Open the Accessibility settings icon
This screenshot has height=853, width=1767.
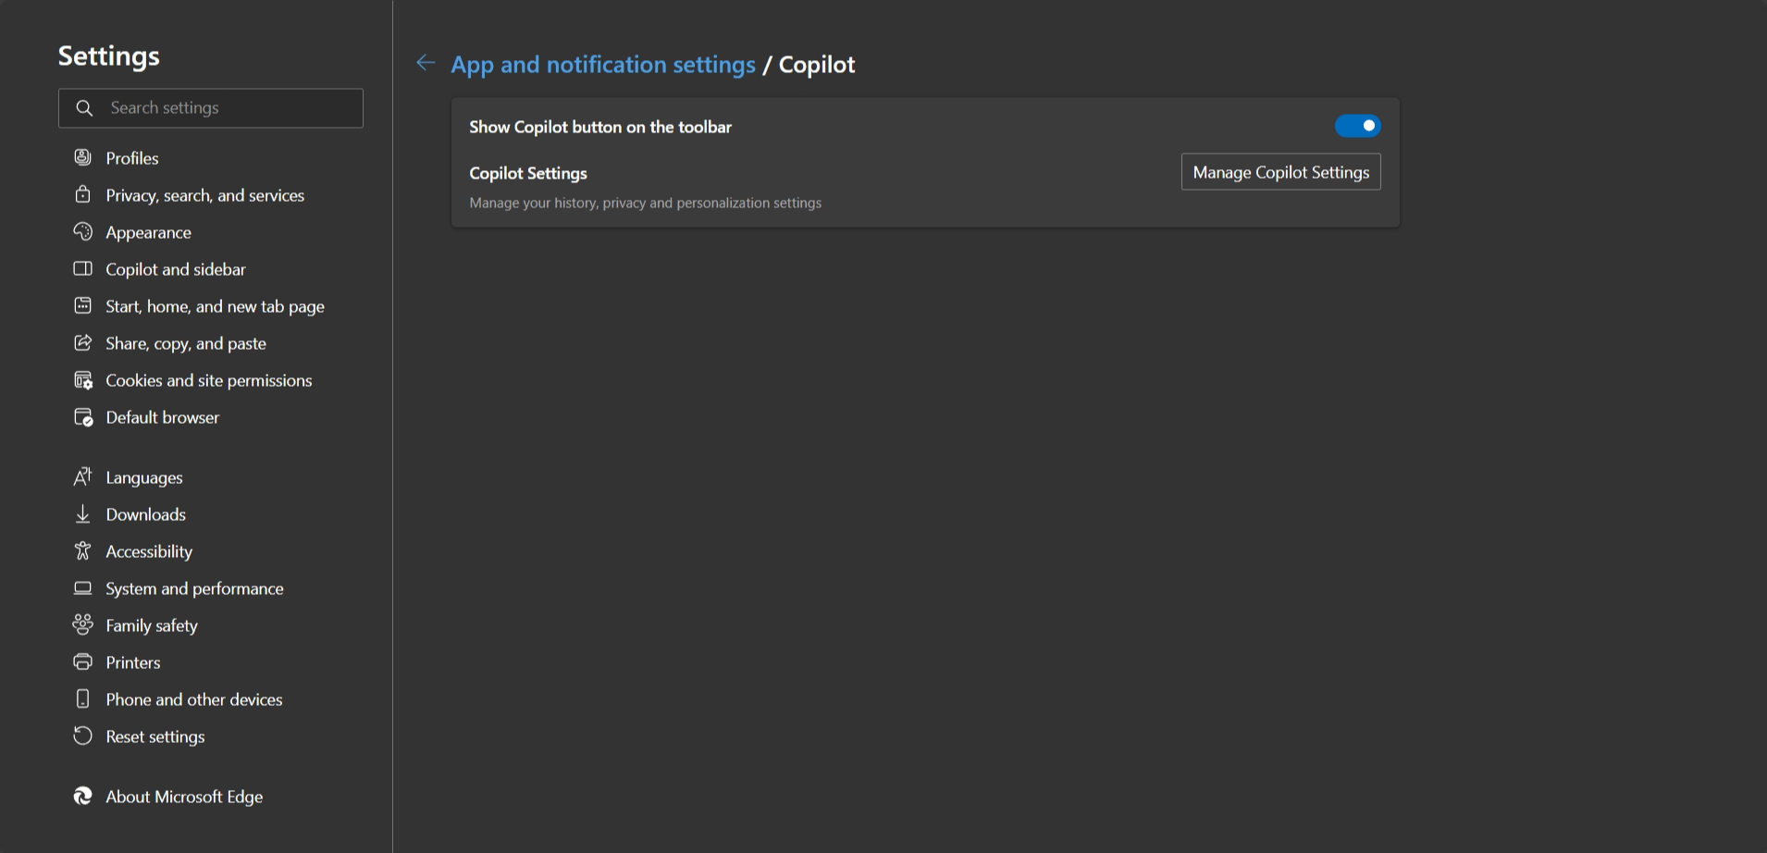83,550
